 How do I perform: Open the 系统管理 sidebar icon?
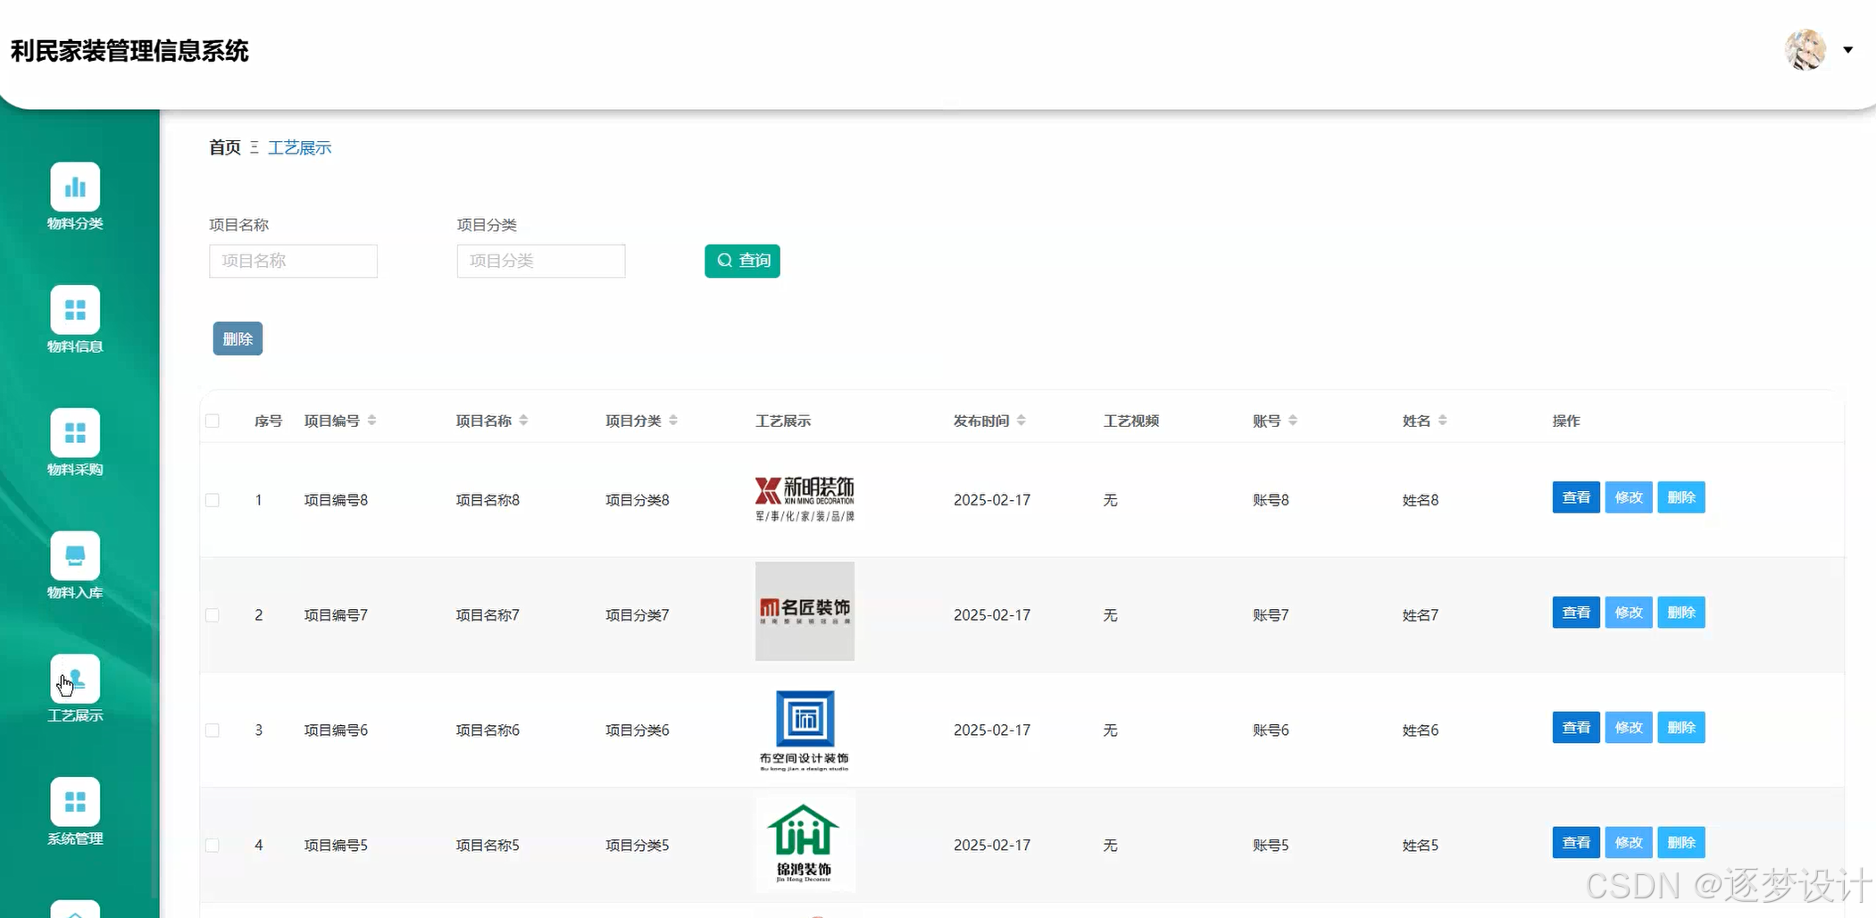coord(75,803)
